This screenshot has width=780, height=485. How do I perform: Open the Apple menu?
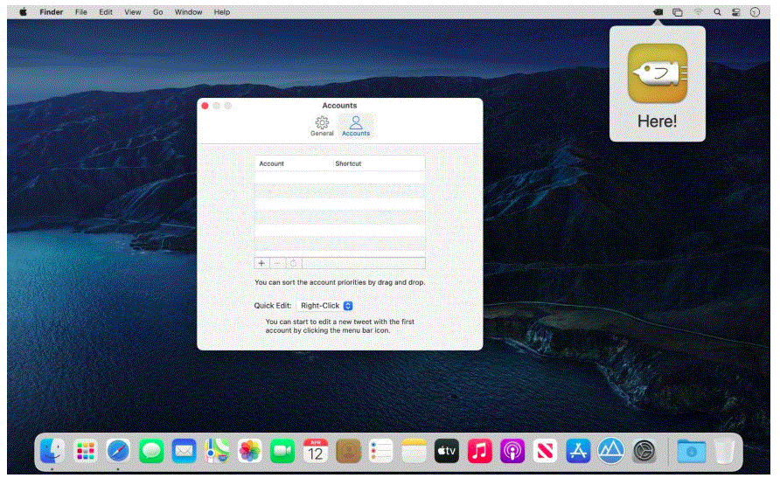(x=23, y=12)
